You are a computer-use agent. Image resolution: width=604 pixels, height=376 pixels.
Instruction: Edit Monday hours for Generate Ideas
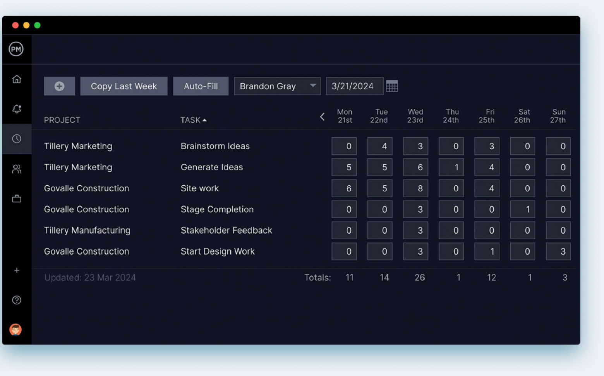coord(344,167)
